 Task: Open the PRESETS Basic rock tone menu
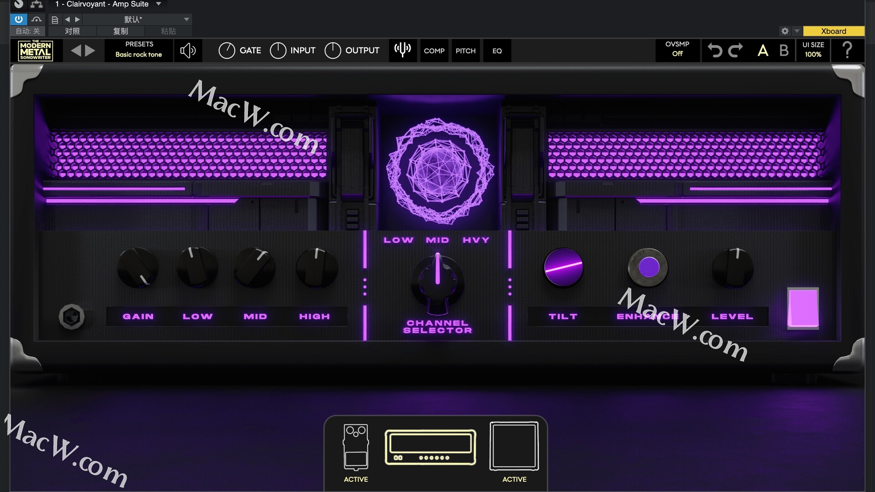[x=139, y=50]
